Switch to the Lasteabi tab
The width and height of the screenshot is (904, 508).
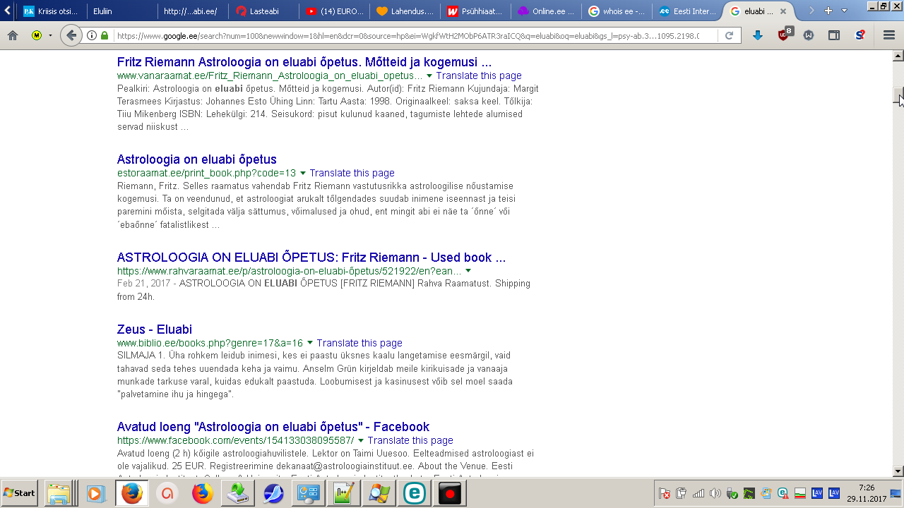(261, 11)
